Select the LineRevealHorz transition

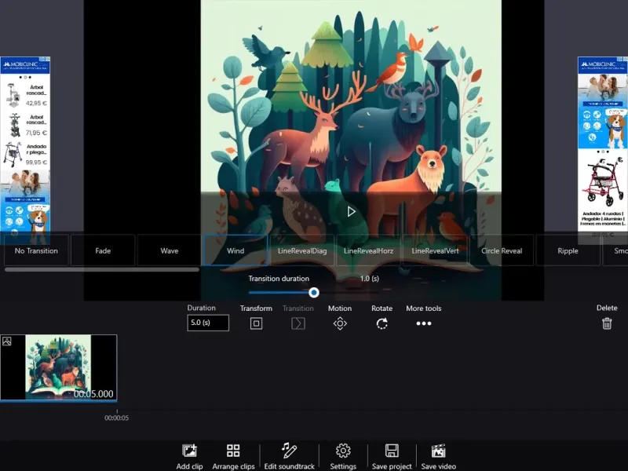pos(368,250)
